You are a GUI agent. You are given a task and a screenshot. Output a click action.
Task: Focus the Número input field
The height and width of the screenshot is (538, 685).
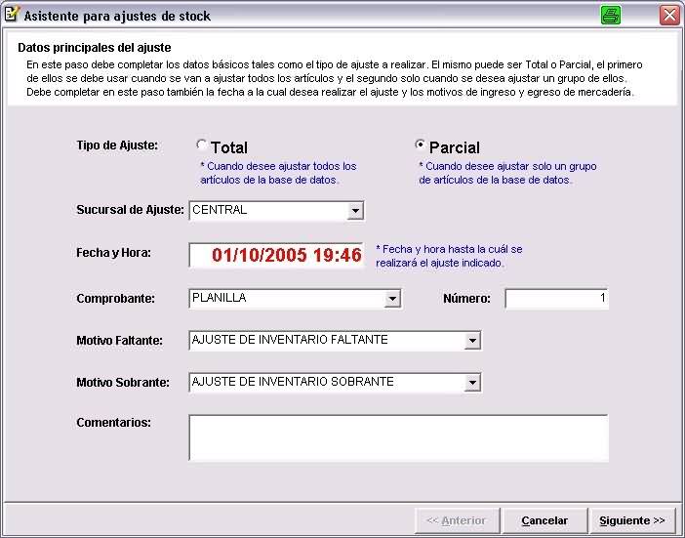tap(556, 299)
